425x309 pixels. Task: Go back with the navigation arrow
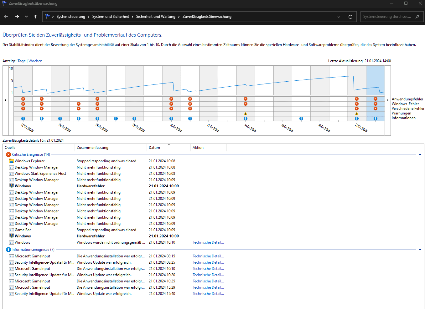6,17
